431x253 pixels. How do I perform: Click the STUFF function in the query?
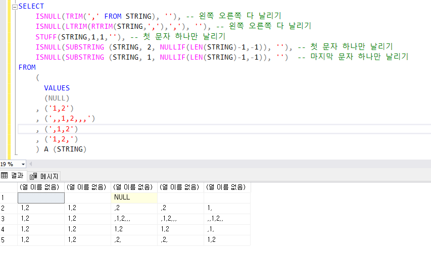click(x=46, y=37)
